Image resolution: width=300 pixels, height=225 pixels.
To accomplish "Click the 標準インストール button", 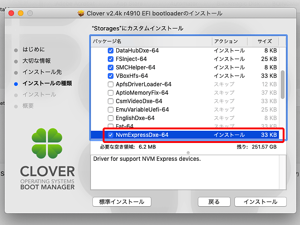I will tap(122, 202).
